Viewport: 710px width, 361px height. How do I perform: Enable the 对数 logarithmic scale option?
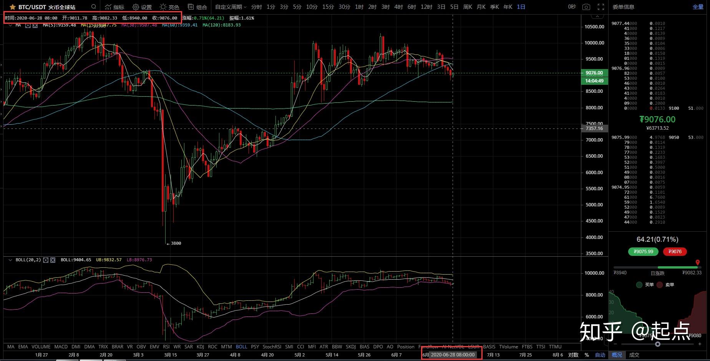click(x=573, y=355)
